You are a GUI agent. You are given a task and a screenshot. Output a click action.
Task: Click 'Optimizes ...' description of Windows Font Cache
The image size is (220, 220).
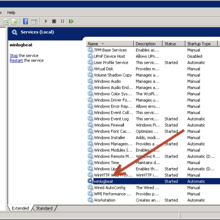point(147,131)
